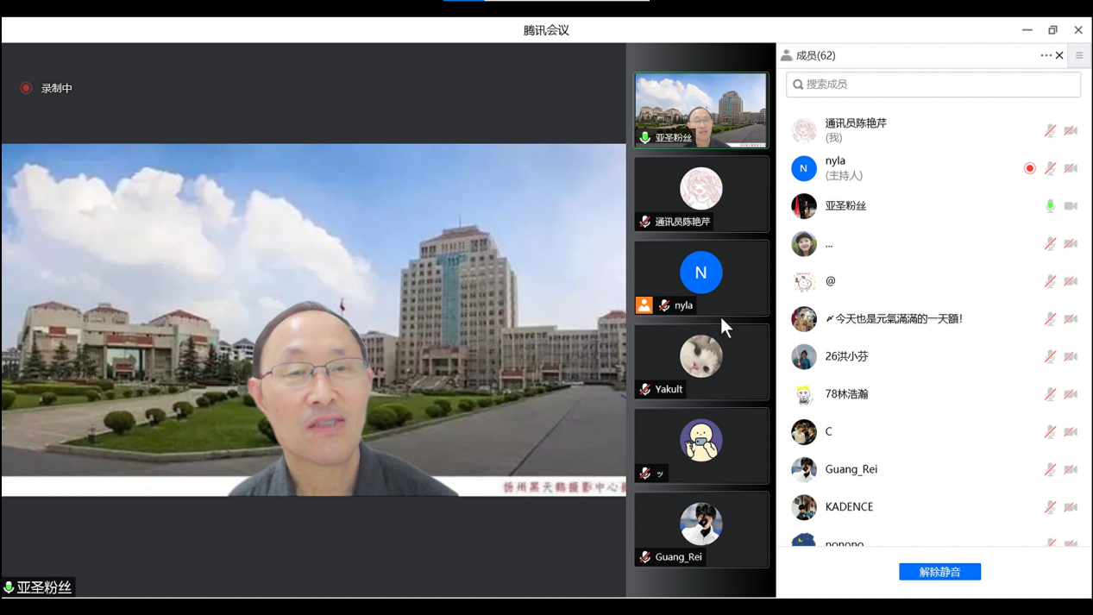The image size is (1093, 615).
Task: Click the muted mic icon for KADENCE
Action: pyautogui.click(x=1050, y=507)
